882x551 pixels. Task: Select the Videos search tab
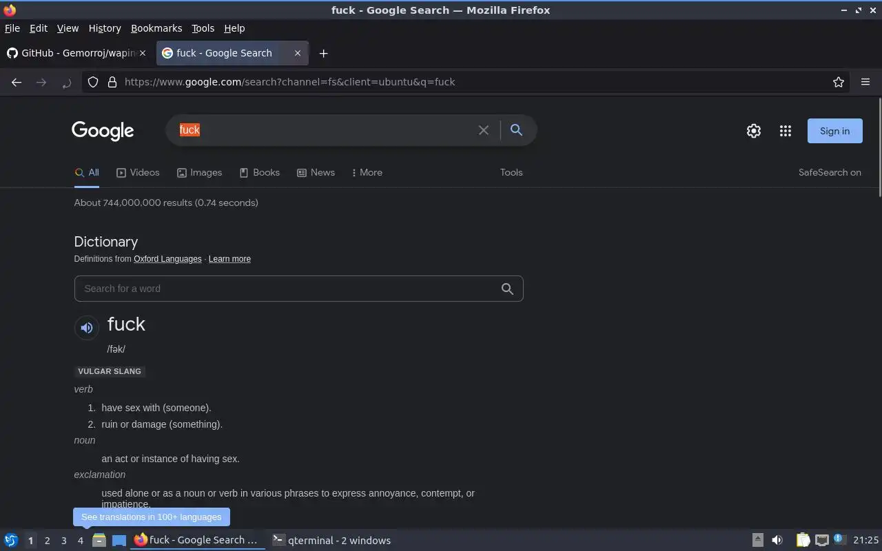point(138,172)
